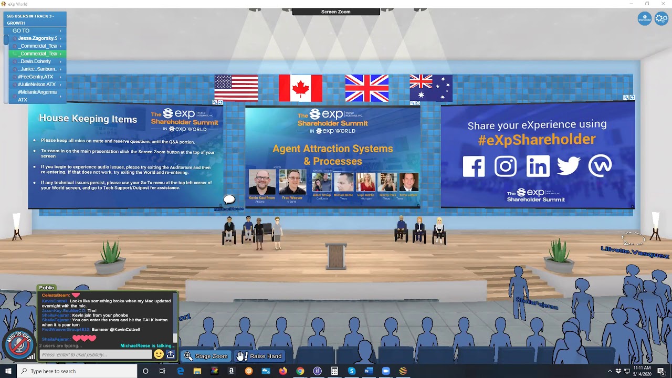672x378 pixels.
Task: Expand the Jesse.Zagorsky user entry
Action: [x=37, y=38]
